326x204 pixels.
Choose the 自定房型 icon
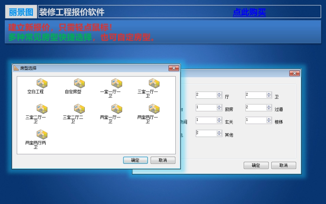(x=79, y=83)
